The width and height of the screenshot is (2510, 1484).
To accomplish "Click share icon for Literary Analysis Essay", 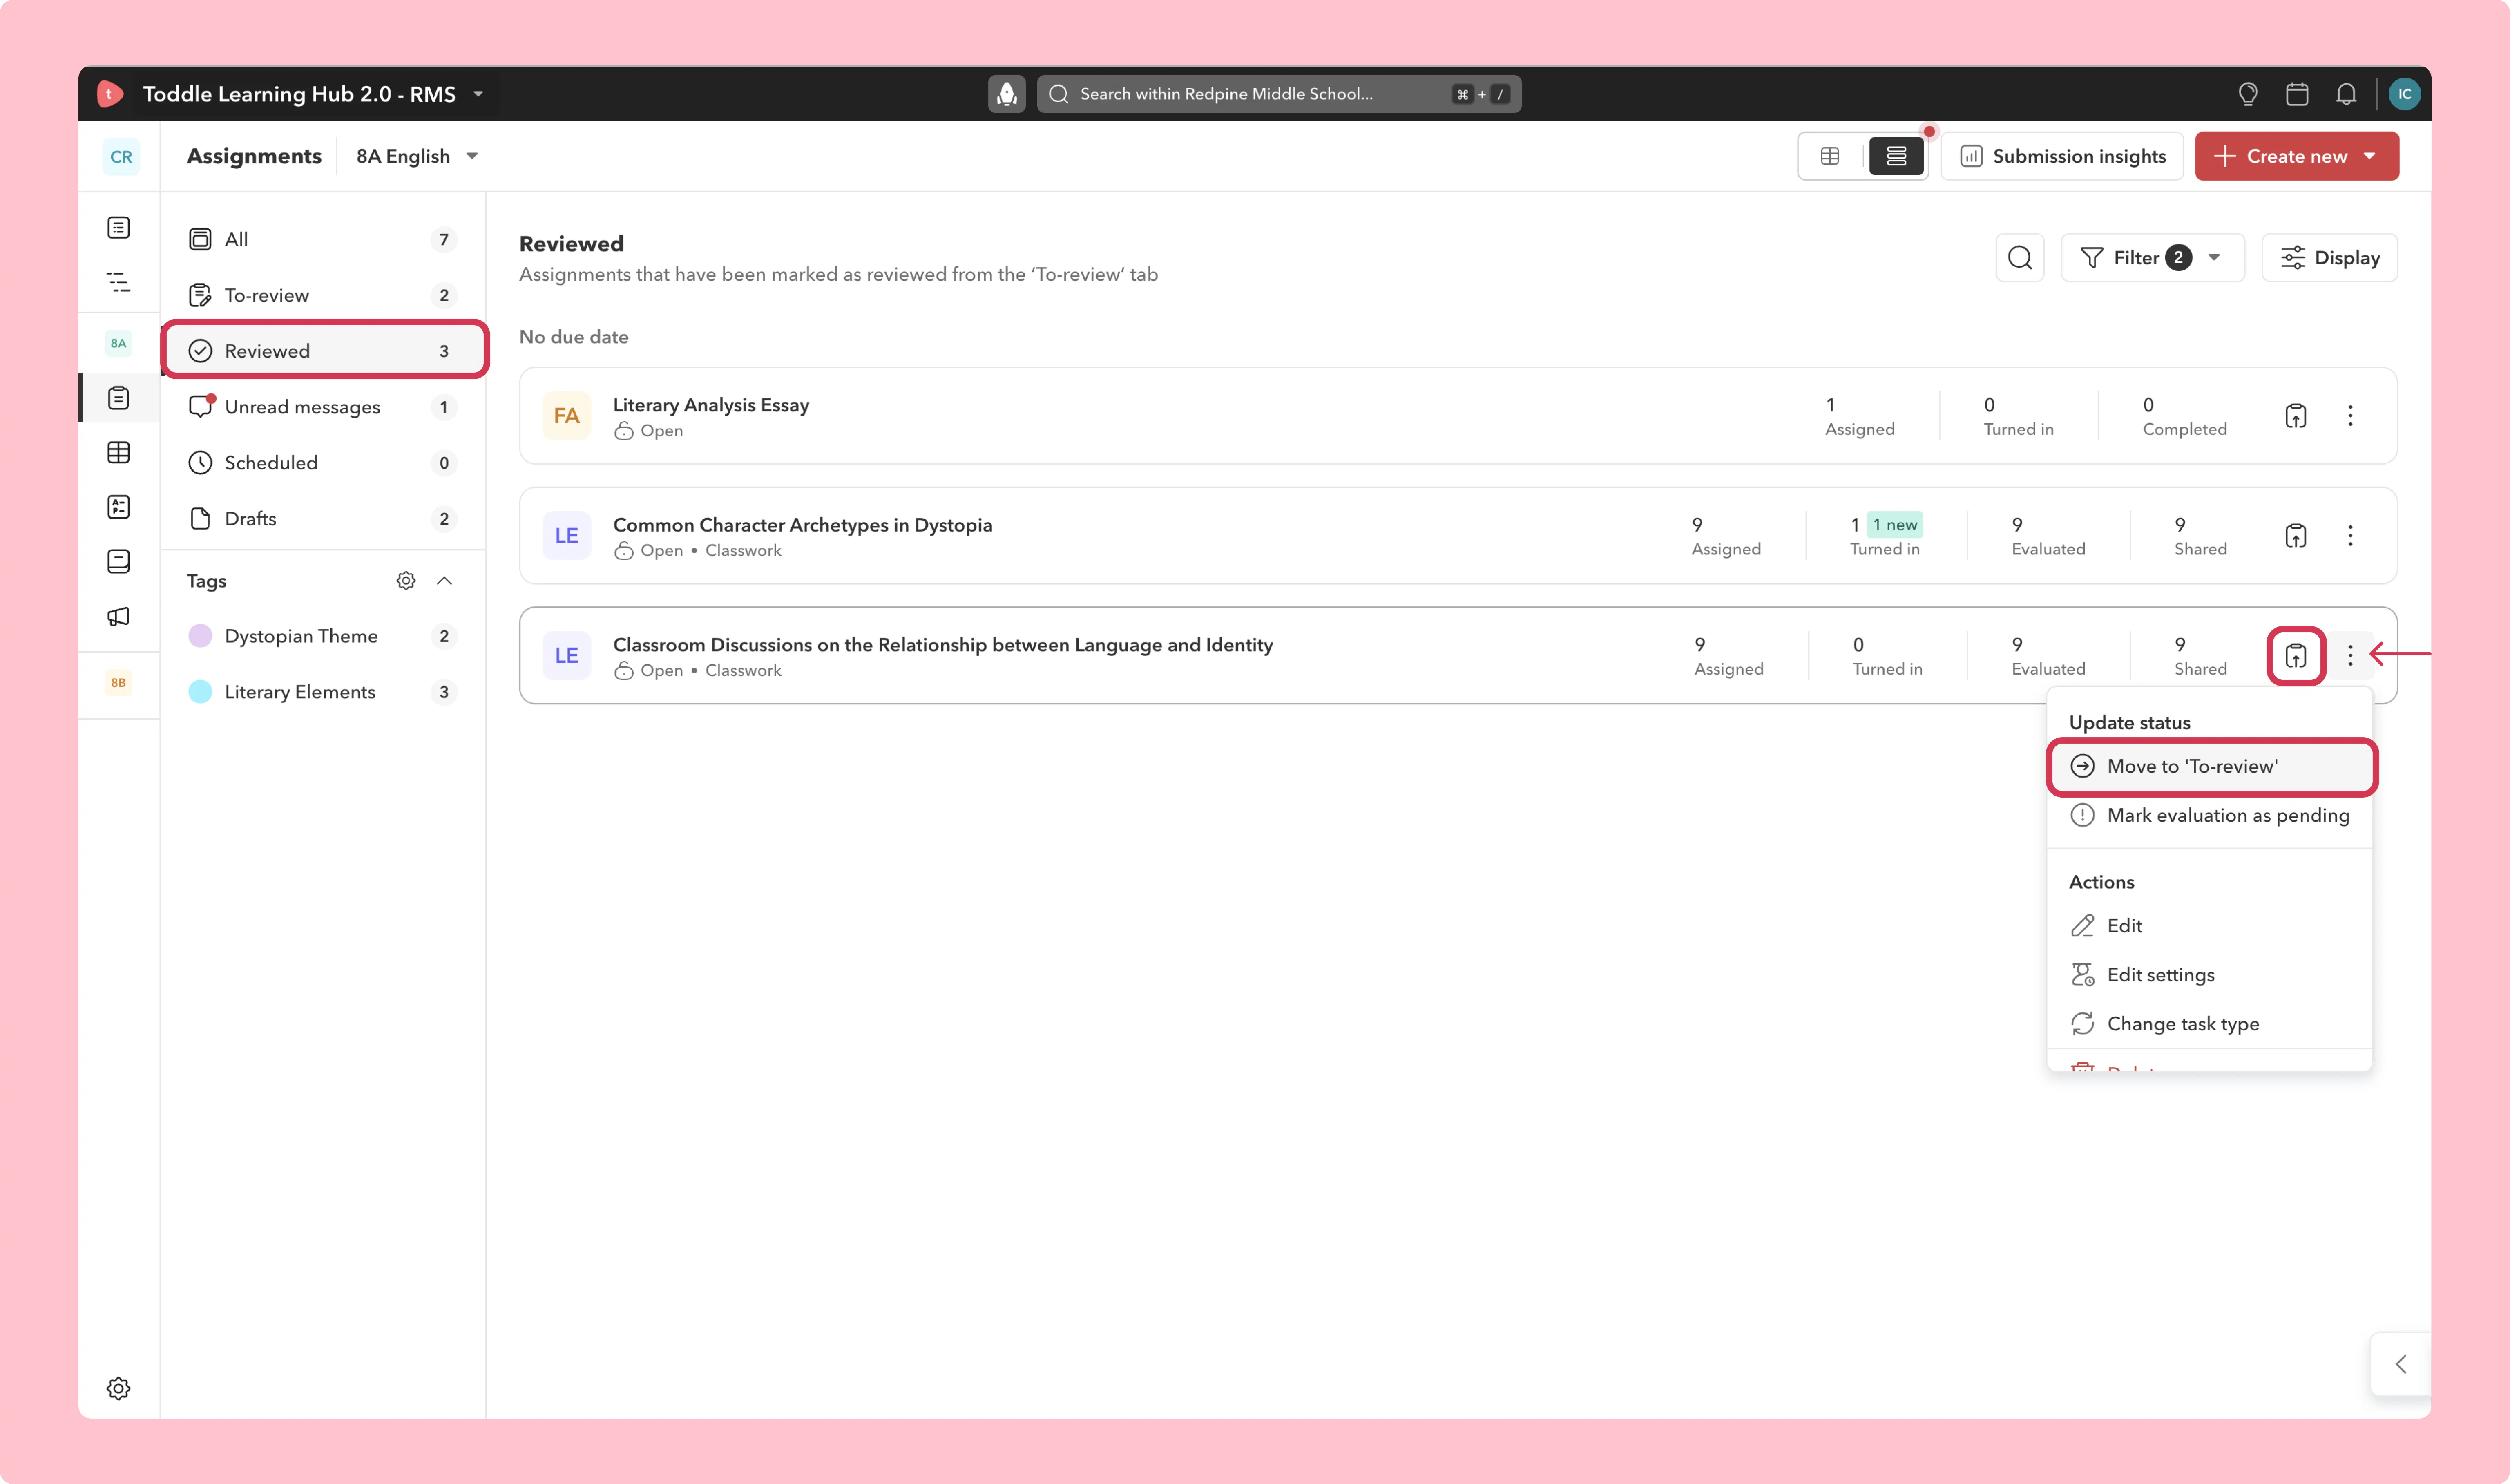I will (x=2296, y=416).
